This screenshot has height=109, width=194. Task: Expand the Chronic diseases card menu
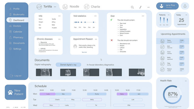[60, 39]
